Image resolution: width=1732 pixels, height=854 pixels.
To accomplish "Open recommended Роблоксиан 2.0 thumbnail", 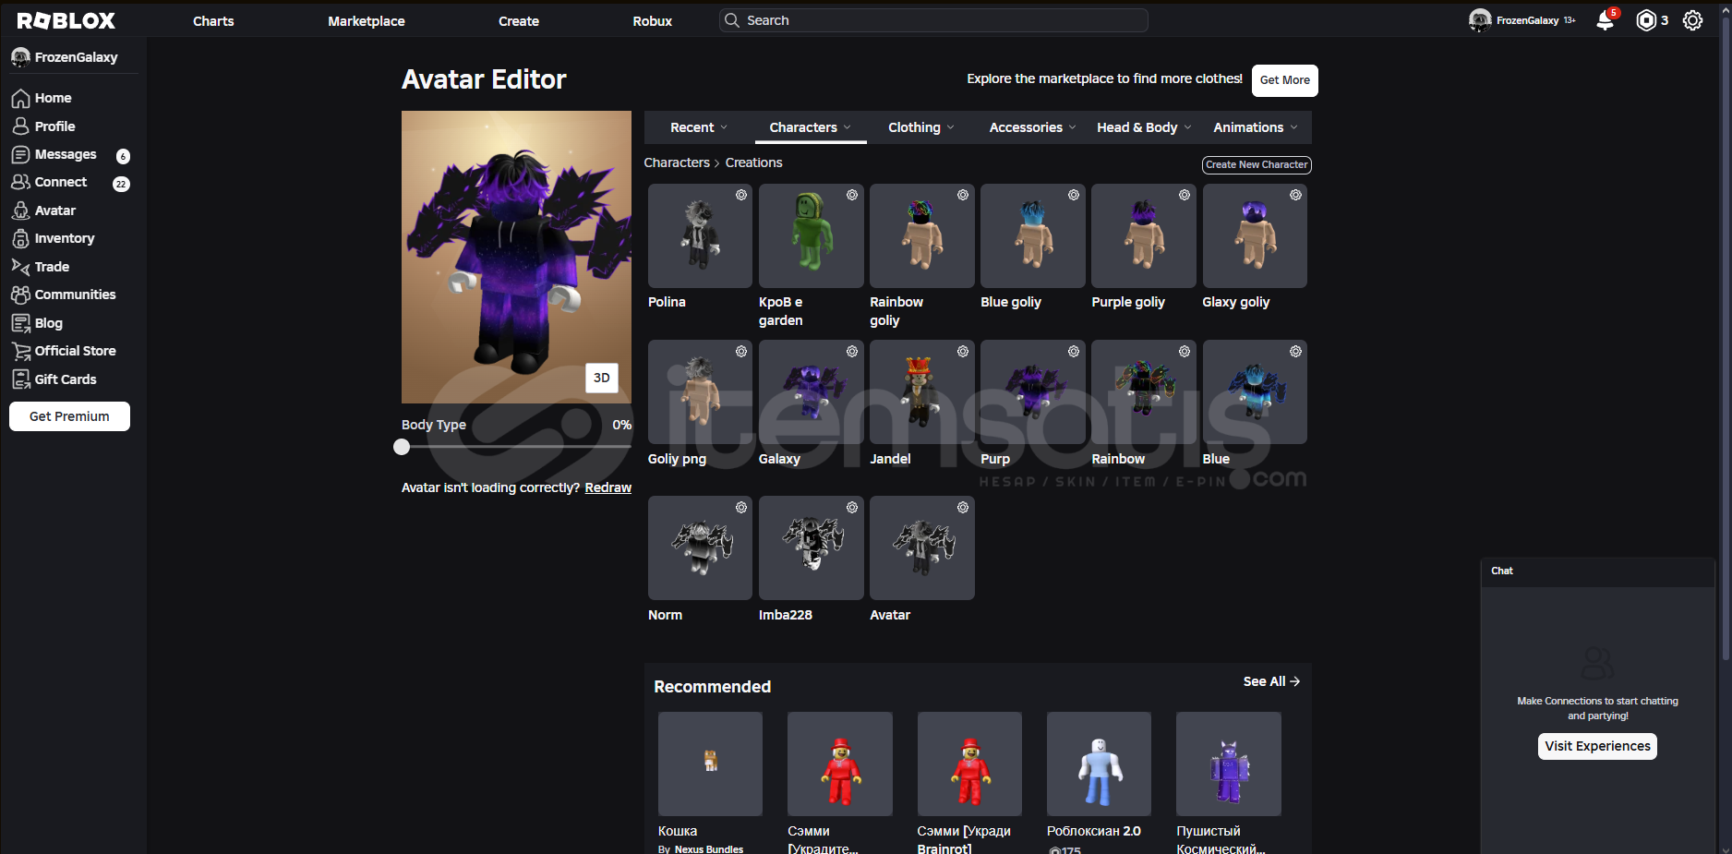I will pyautogui.click(x=1099, y=764).
